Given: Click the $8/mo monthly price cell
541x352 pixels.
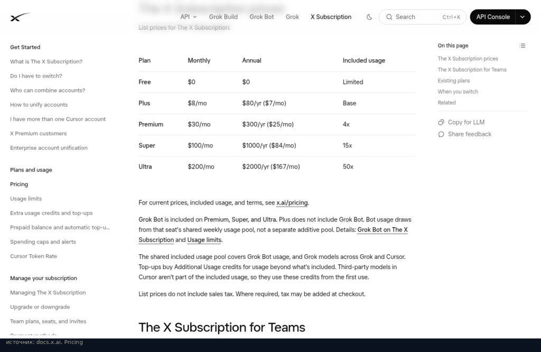Looking at the screenshot, I should point(197,103).
